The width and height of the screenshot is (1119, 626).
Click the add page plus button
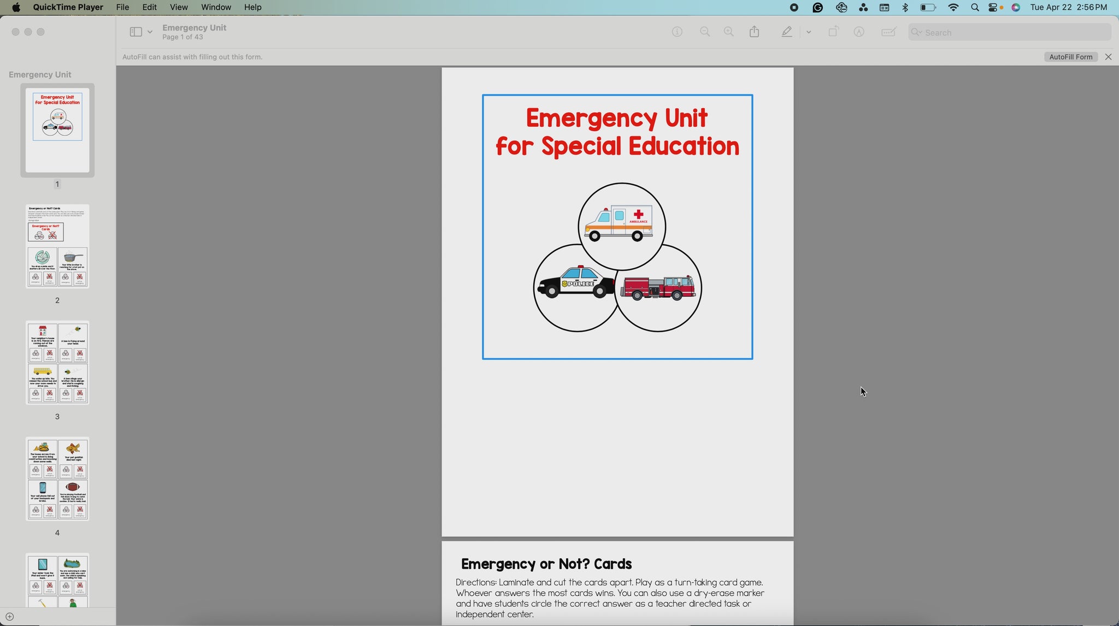[x=9, y=617]
